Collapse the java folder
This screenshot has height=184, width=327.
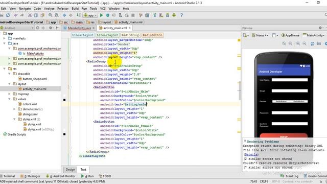tap(4, 43)
